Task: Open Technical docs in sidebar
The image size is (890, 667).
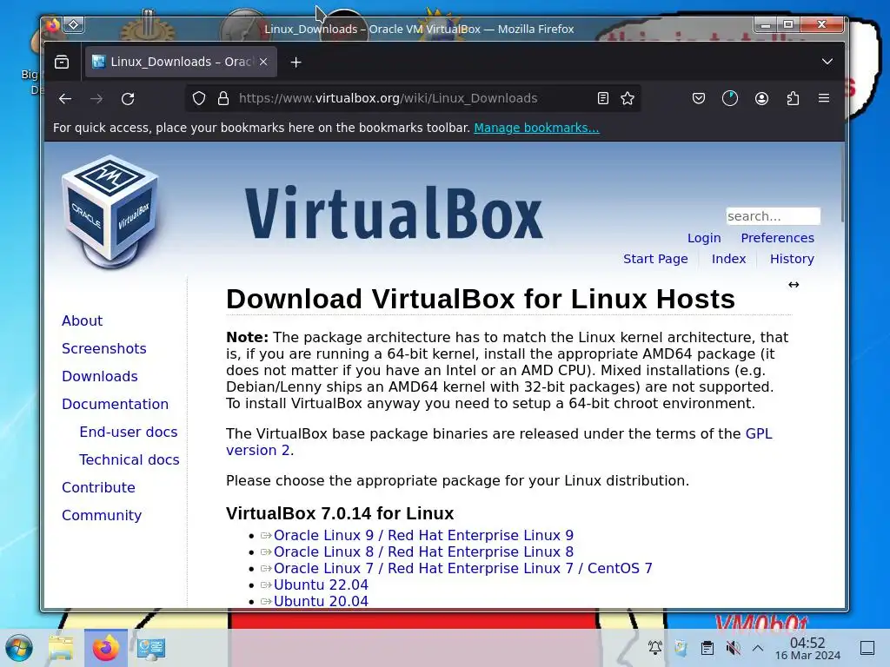Action: [129, 460]
